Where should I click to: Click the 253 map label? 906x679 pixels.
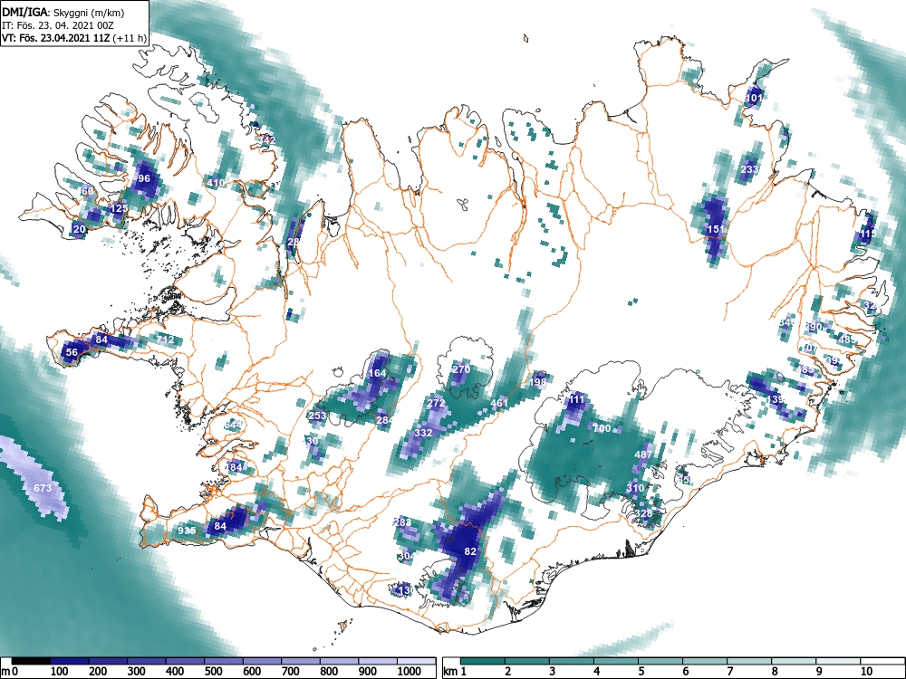(317, 416)
